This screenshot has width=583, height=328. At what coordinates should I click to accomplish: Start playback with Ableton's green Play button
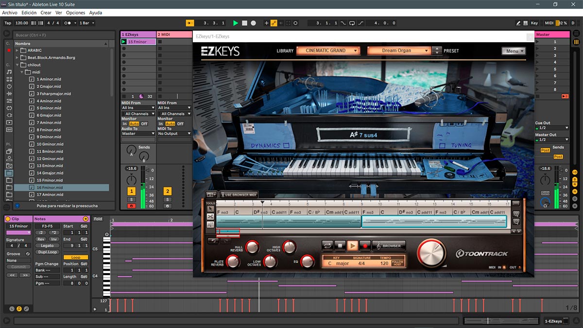coord(236,23)
